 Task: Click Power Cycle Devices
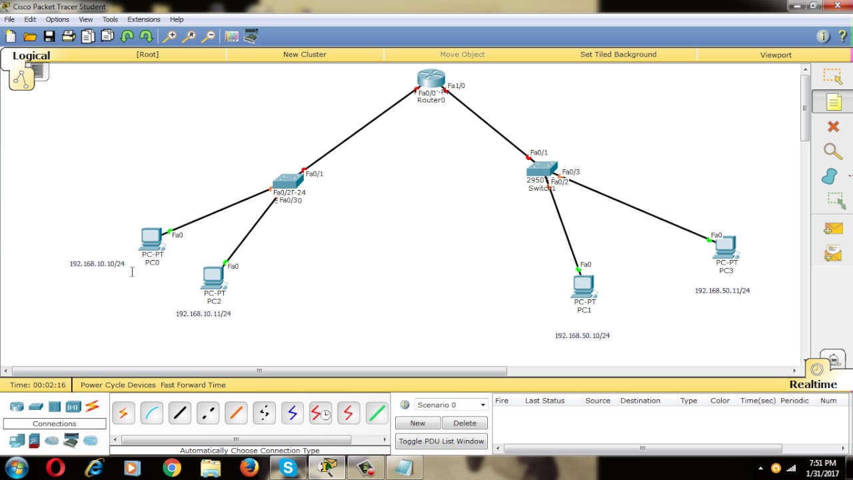point(118,385)
